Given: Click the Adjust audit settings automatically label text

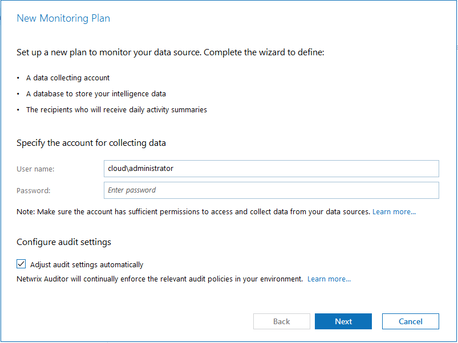Looking at the screenshot, I should (x=86, y=264).
